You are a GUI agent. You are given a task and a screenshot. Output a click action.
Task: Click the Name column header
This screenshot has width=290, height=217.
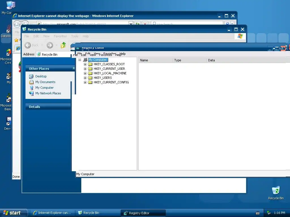pyautogui.click(x=155, y=60)
